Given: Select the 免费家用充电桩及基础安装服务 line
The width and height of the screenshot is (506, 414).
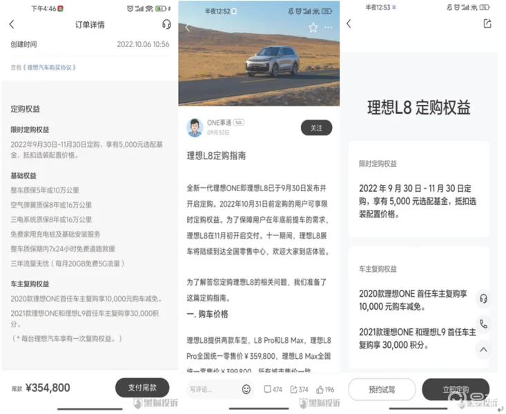Looking at the screenshot, I should coord(55,235).
